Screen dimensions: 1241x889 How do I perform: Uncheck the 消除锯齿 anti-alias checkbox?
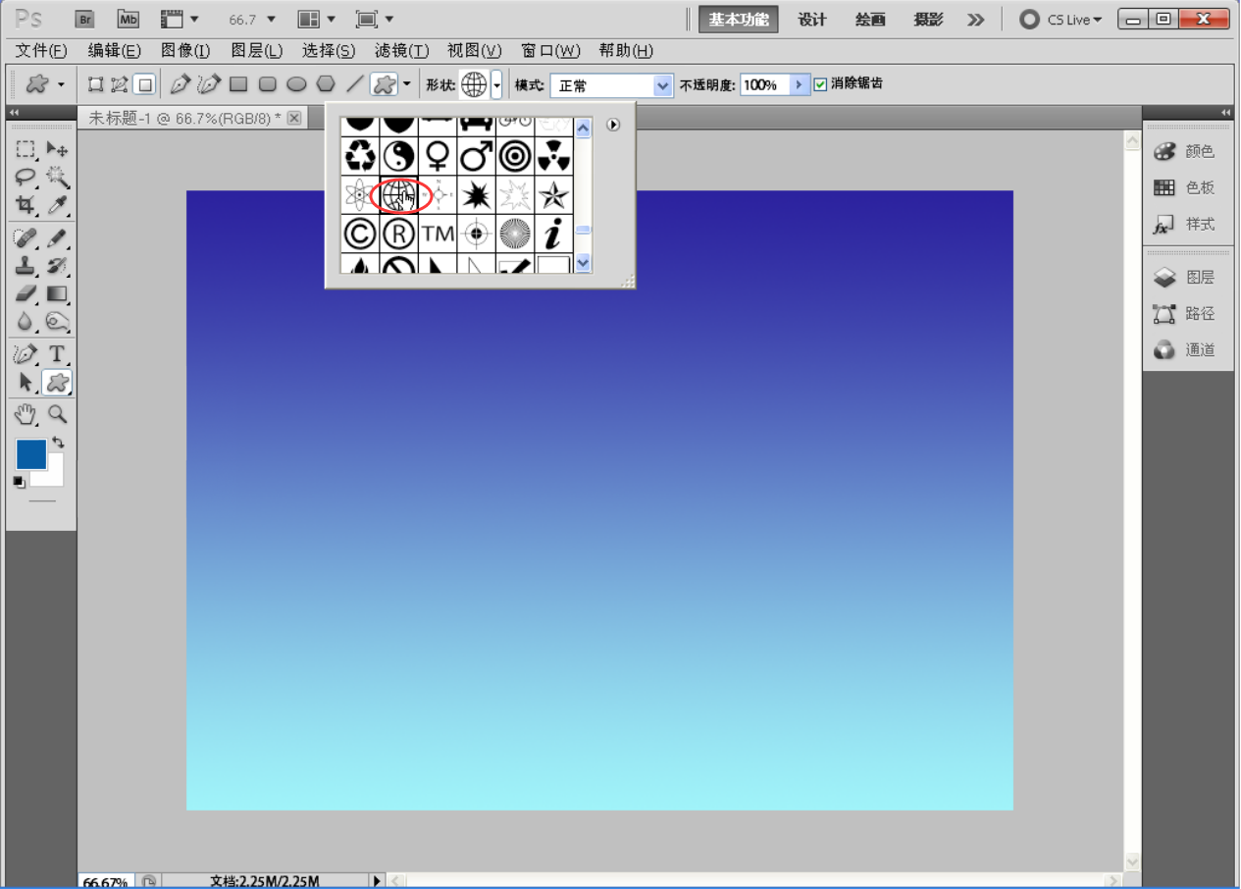[821, 84]
